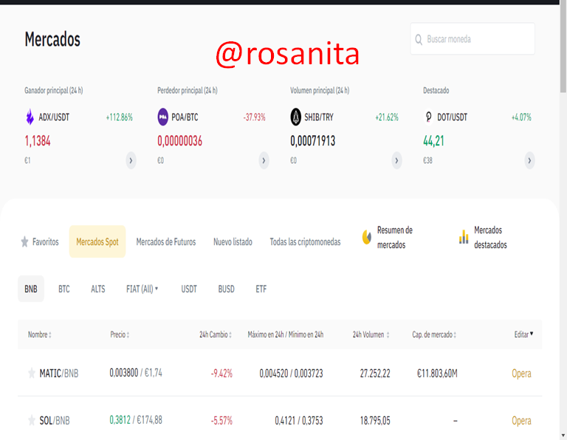Click the POA/BTC pair name
This screenshot has height=440, width=567.
click(x=185, y=117)
